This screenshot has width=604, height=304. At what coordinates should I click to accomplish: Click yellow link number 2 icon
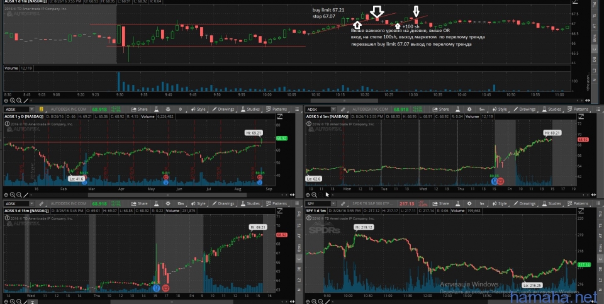(42, 109)
